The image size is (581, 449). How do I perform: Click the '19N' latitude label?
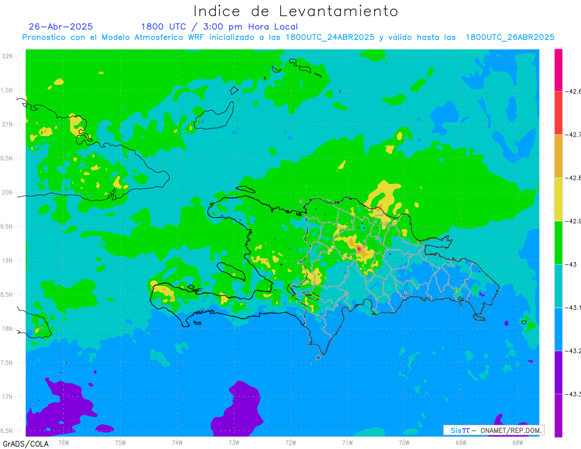tap(8, 260)
